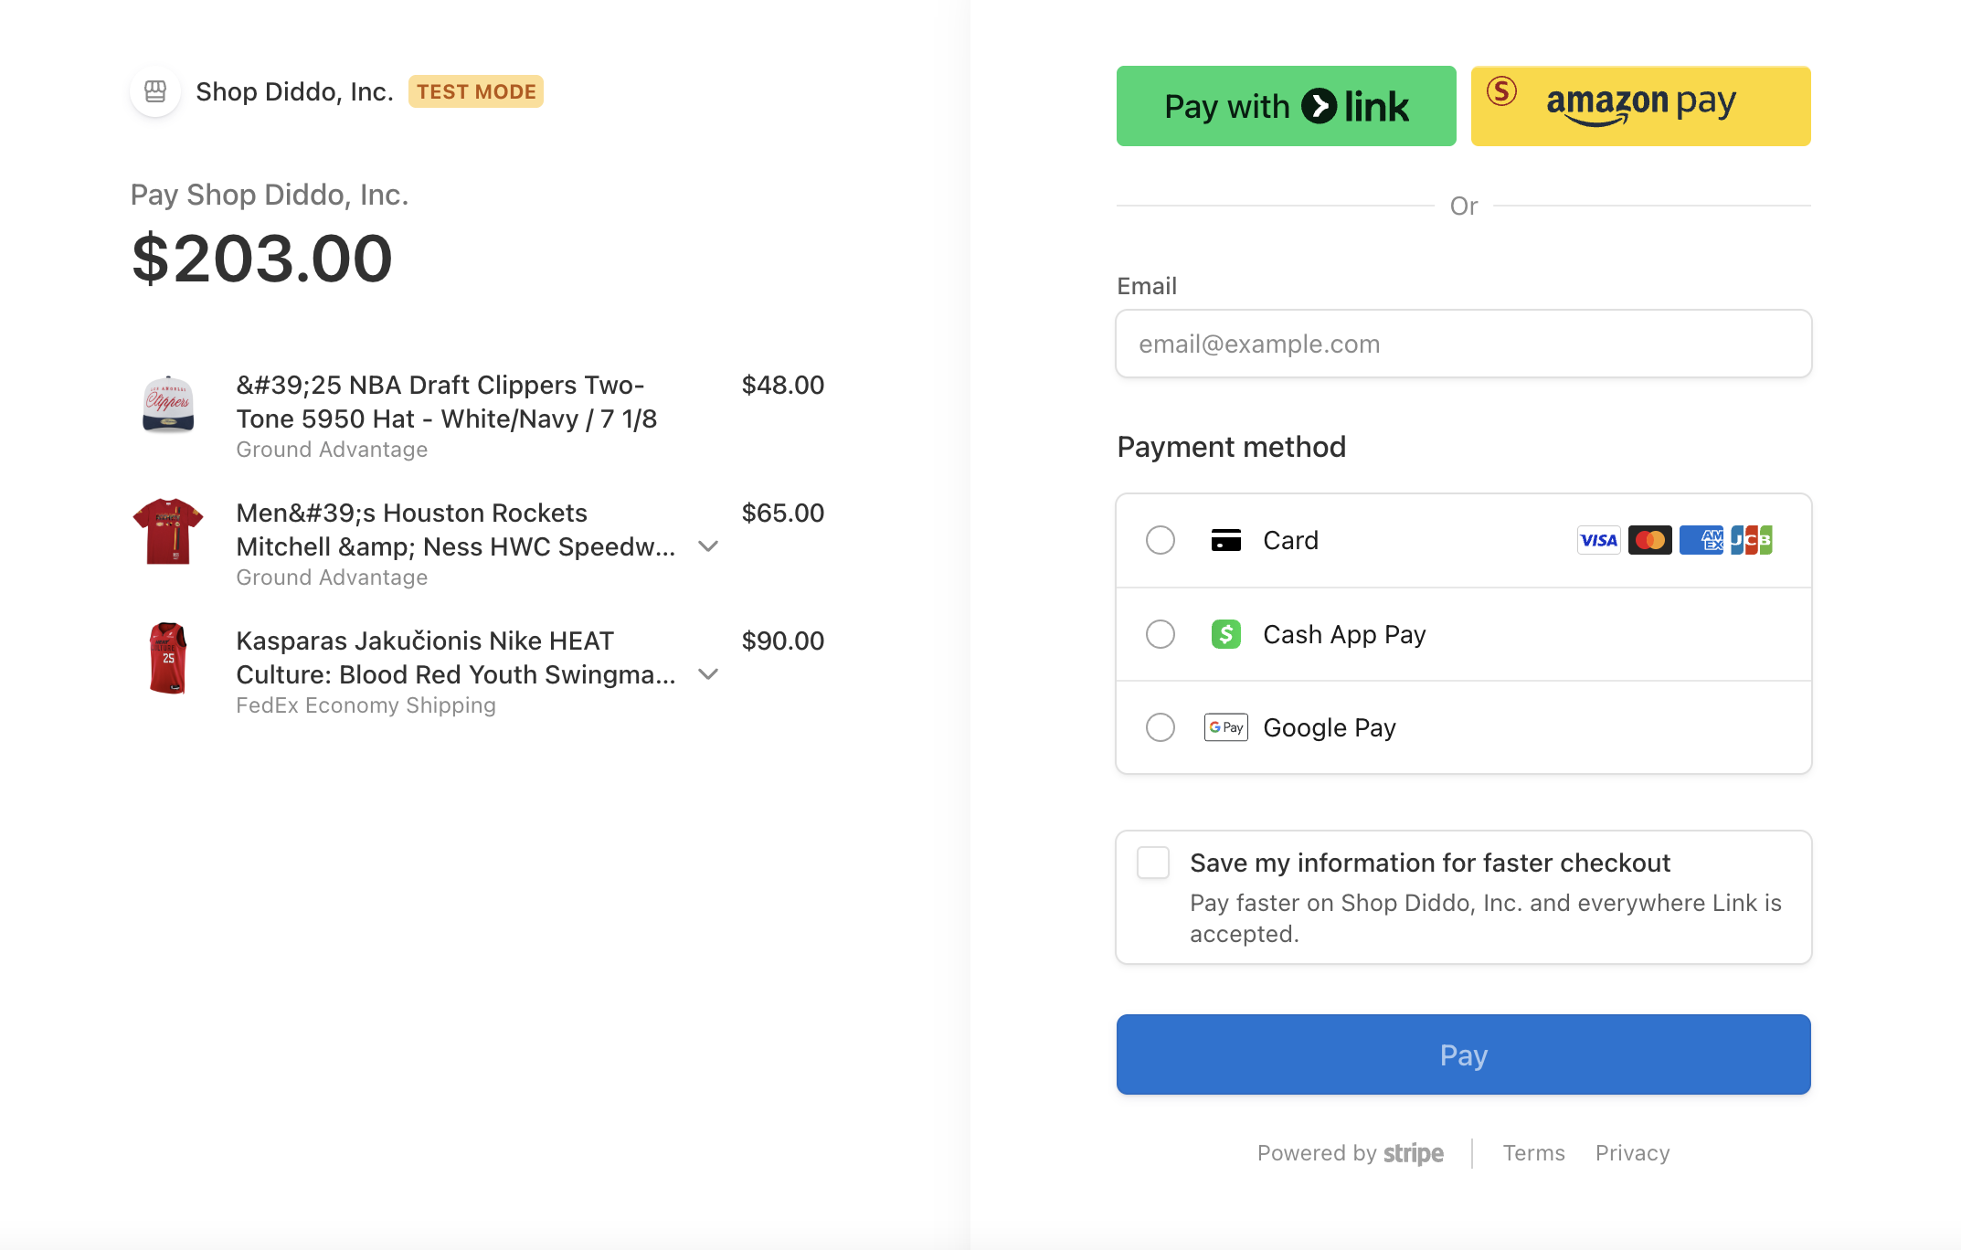The image size is (1961, 1250).
Task: Expand Kasparas Jakučionis HEAT jersey details
Action: 708,674
